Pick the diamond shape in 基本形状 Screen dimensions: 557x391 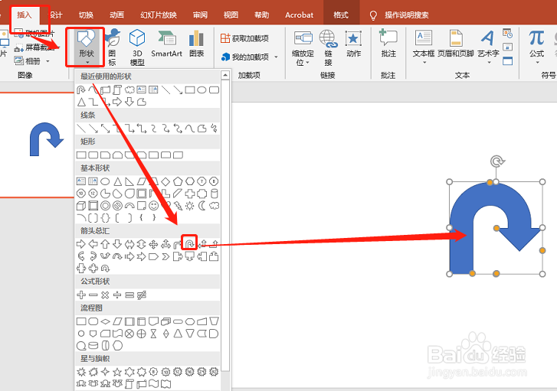click(165, 181)
